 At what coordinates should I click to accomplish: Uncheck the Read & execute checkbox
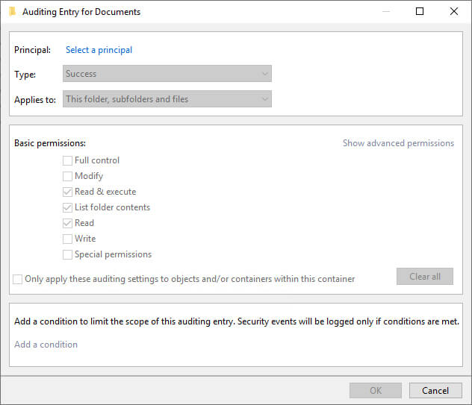(x=67, y=192)
